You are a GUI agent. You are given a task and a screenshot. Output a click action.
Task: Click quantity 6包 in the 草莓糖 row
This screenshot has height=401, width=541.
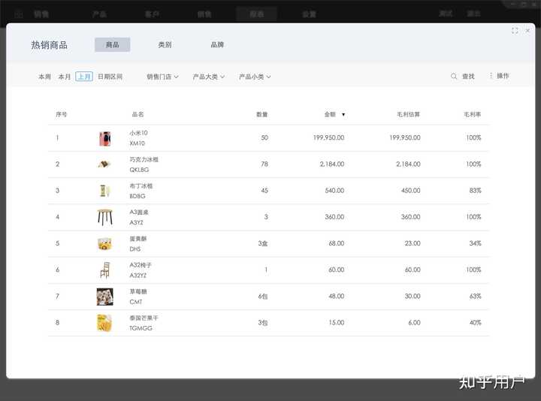click(x=263, y=296)
